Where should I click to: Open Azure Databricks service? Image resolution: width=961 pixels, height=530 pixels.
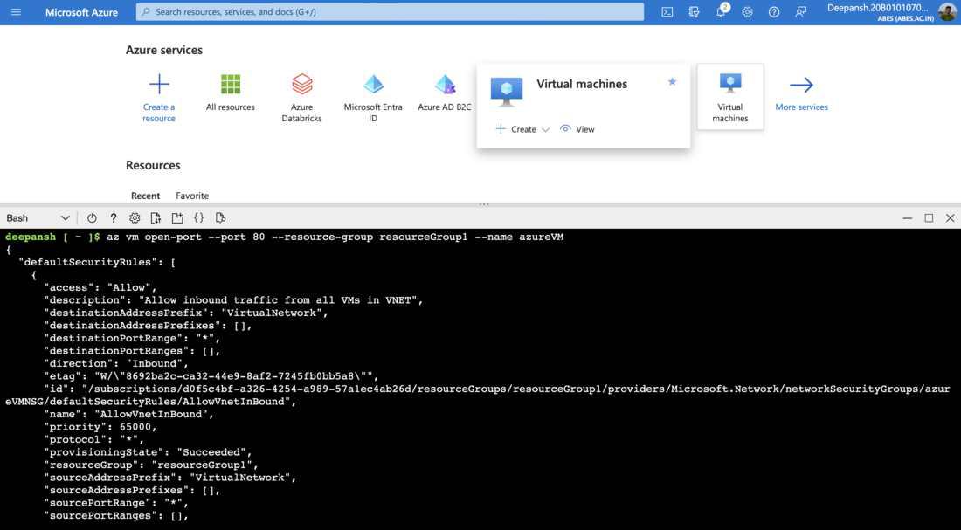point(301,96)
